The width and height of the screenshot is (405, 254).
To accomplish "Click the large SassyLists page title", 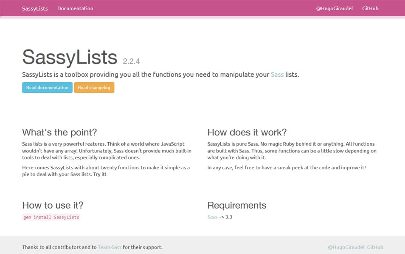I will point(70,57).
